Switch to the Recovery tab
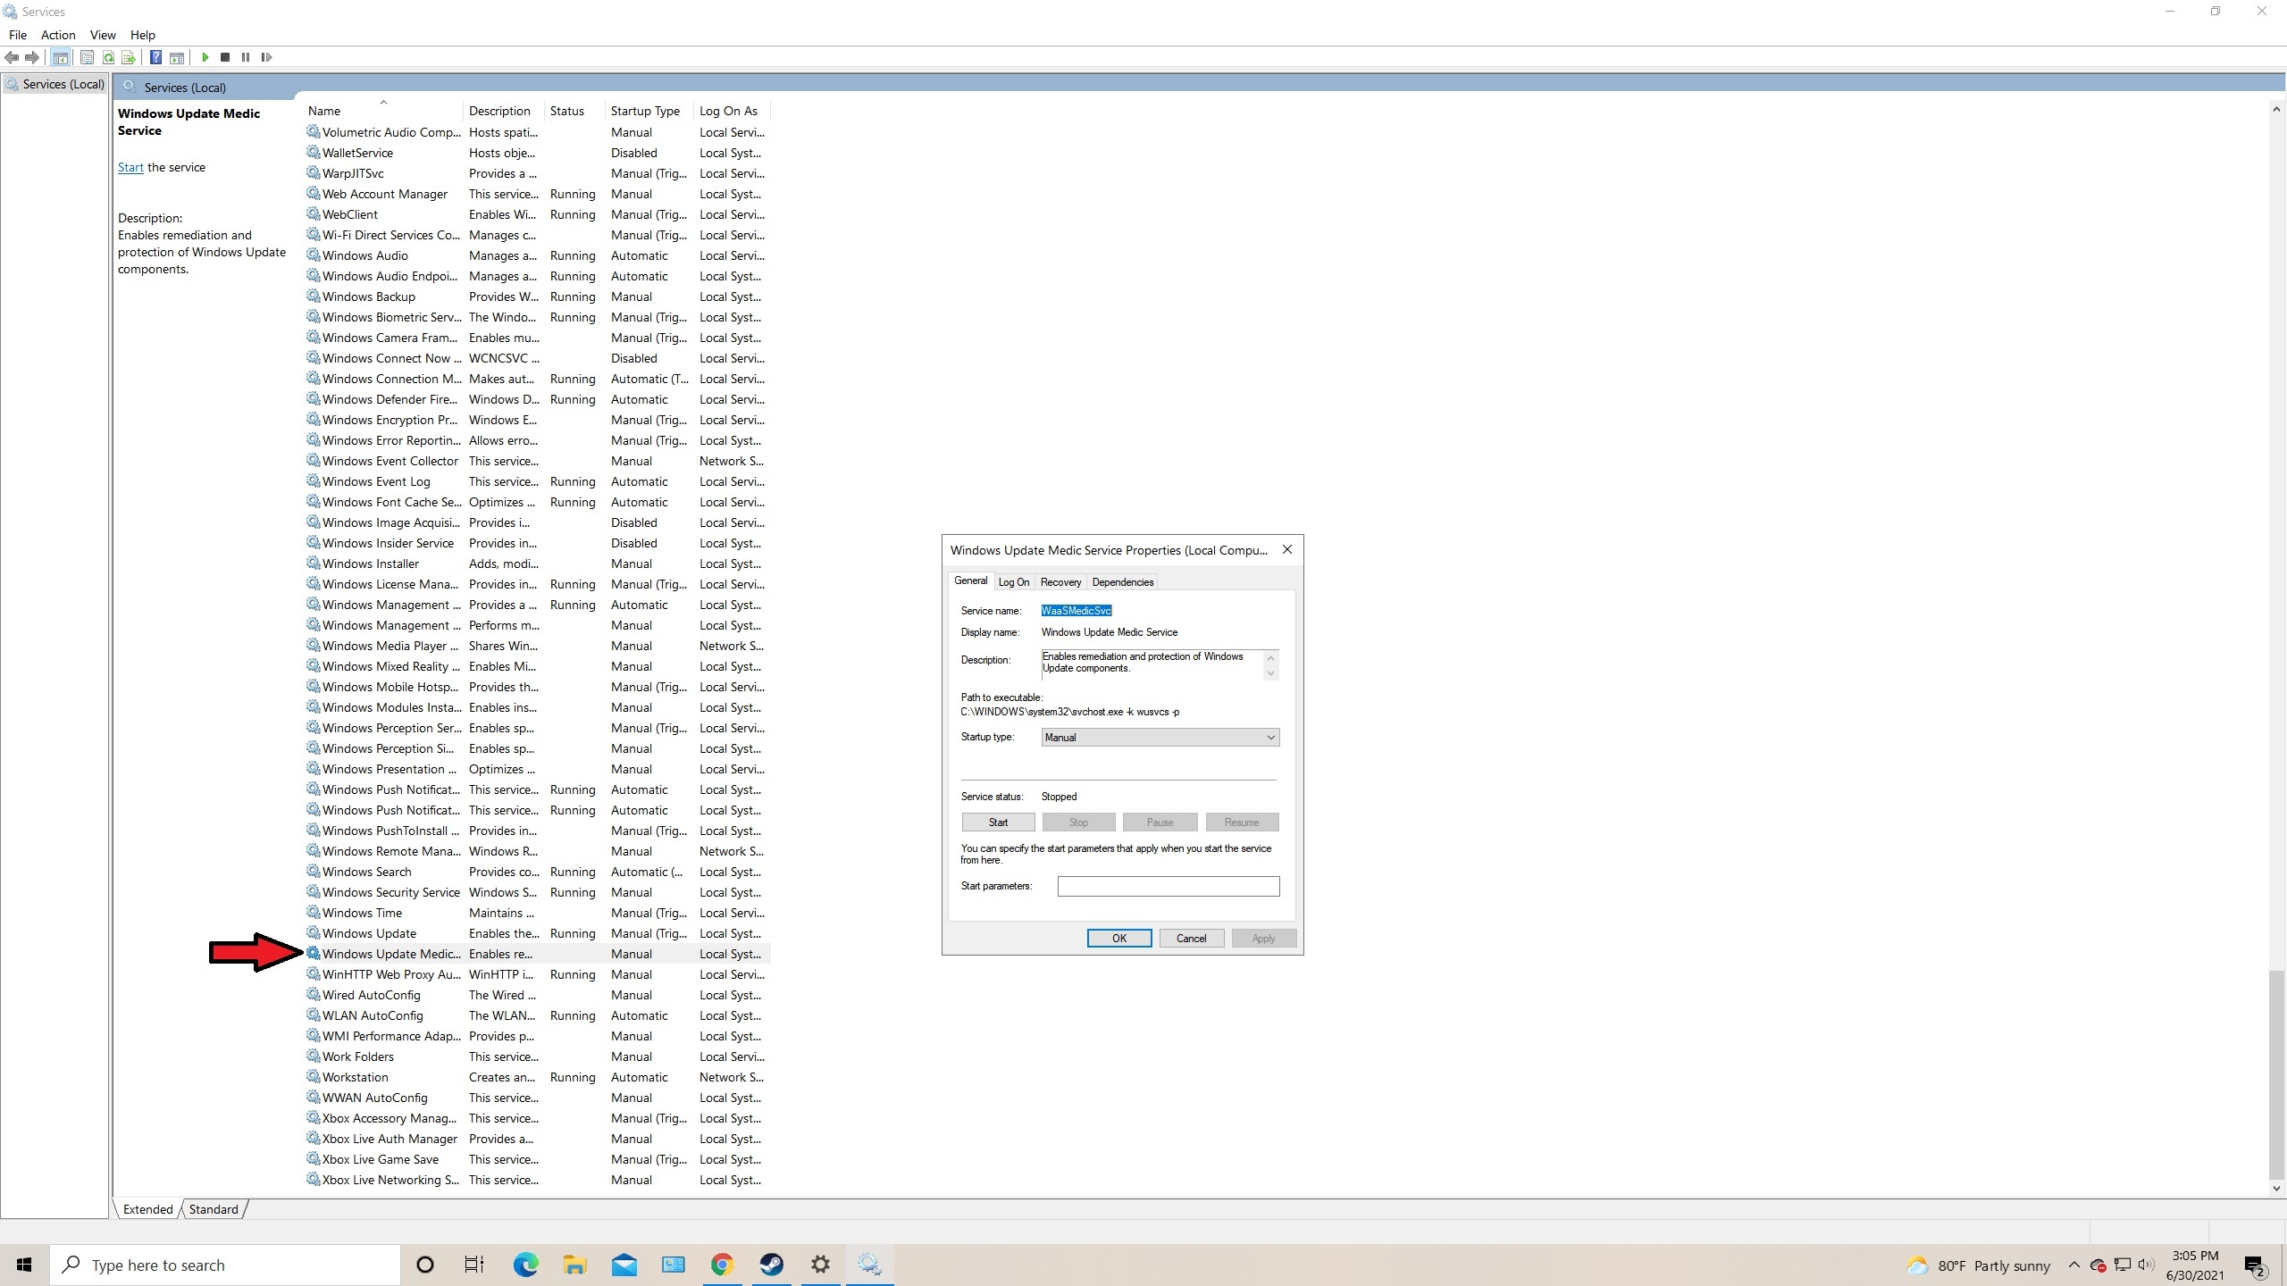This screenshot has width=2287, height=1286. (1060, 581)
